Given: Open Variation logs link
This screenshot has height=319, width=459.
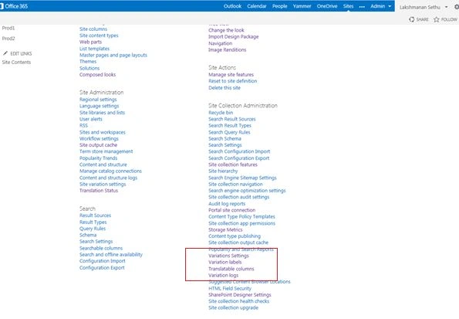Looking at the screenshot, I should pos(224,276).
